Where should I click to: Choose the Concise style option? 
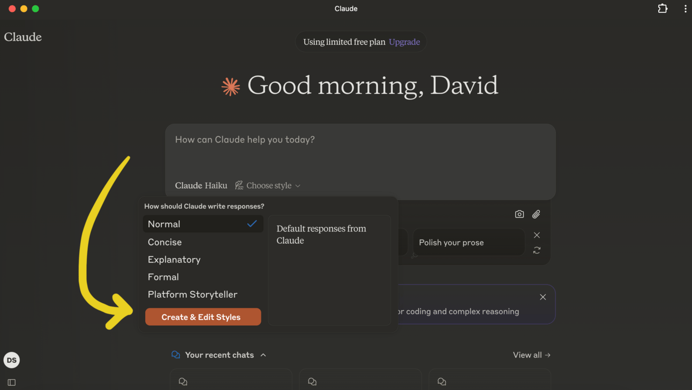click(x=203, y=242)
